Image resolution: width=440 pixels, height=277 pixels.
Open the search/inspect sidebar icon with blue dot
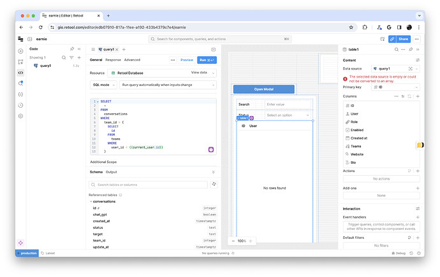(20, 83)
